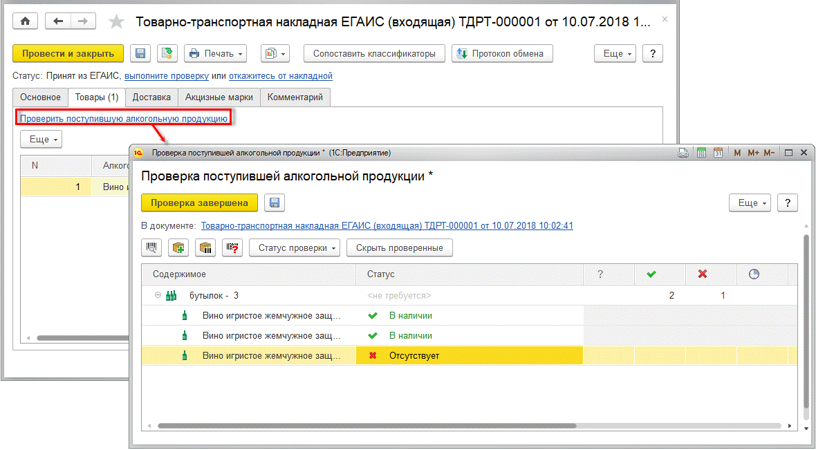Sort by the Содержимое column header
Screen dimensions: 816x450
[248, 274]
